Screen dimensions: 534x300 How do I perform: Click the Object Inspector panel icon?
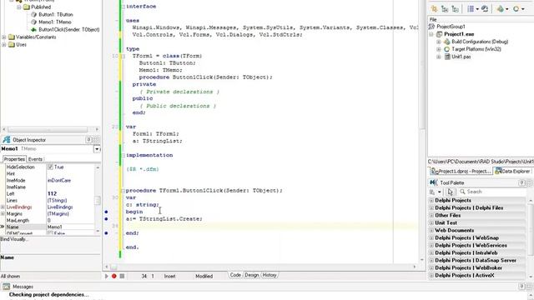point(6,140)
